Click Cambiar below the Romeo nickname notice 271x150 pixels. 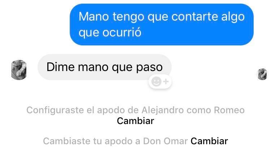pos(135,121)
